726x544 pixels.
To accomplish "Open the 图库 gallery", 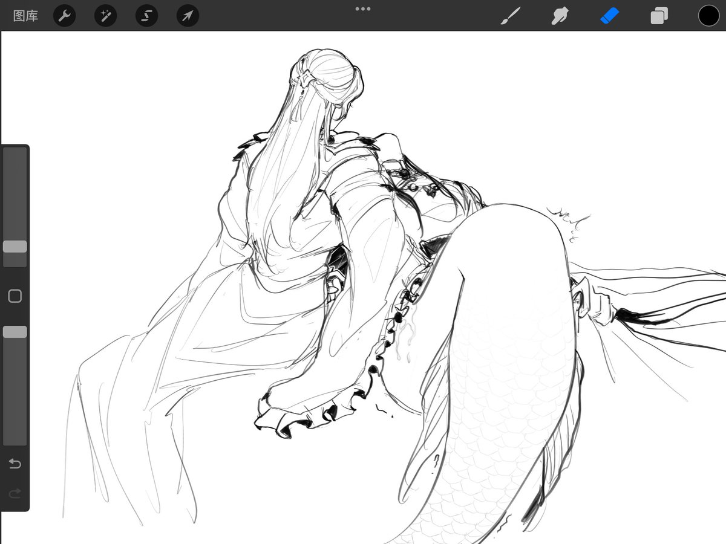I will tap(25, 16).
